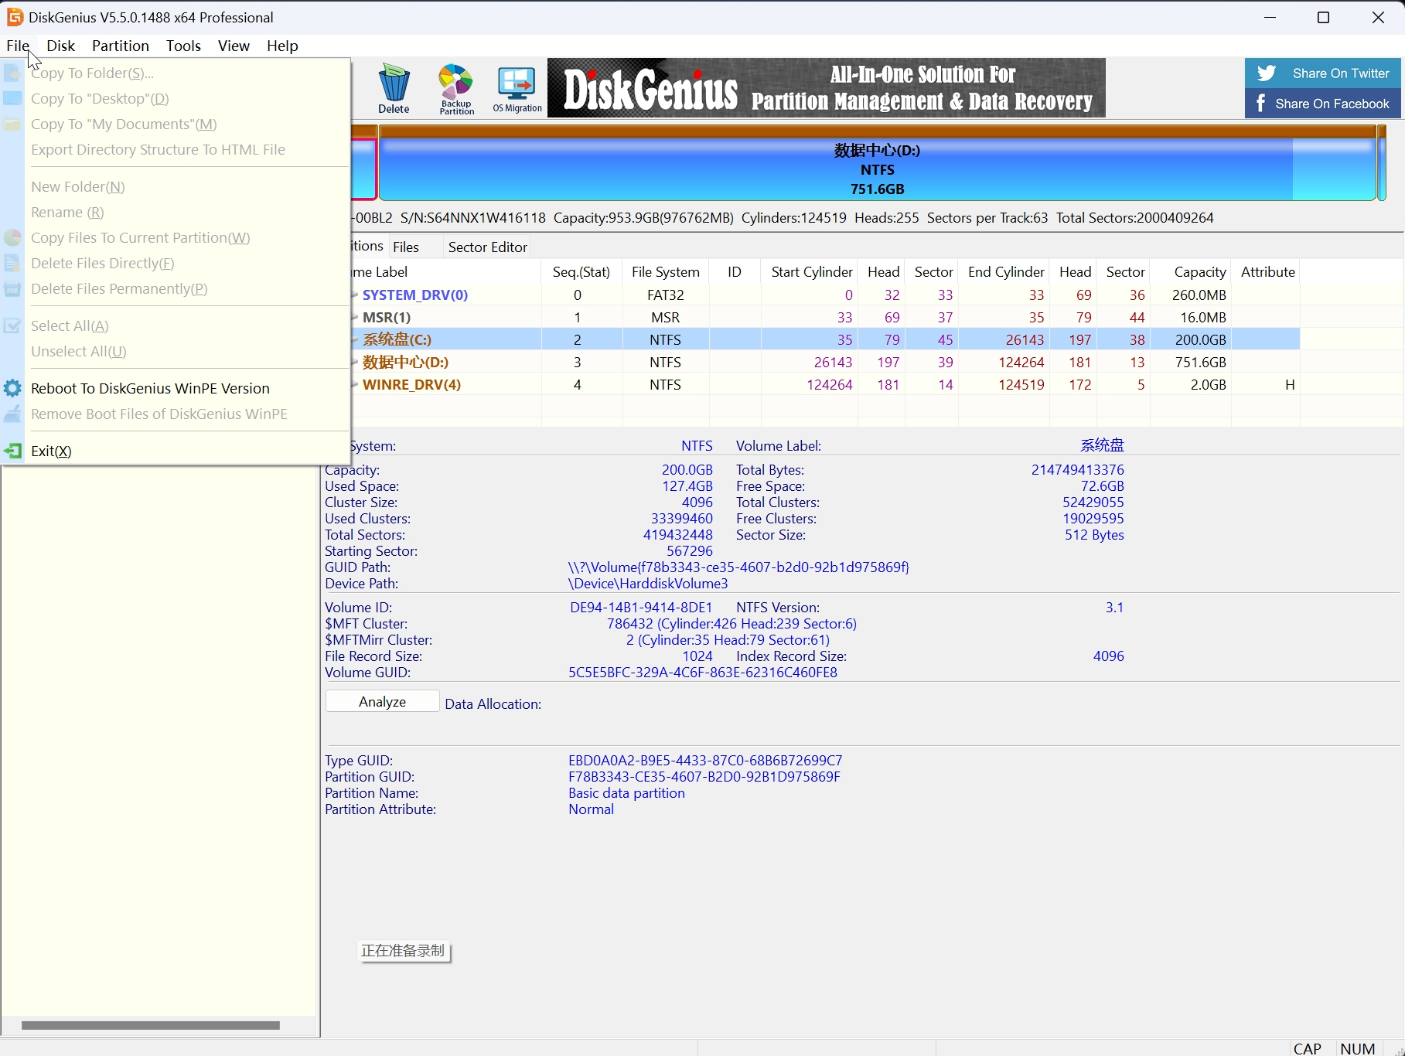Viewport: 1405px width, 1056px height.
Task: Choose Reboot To DiskGenius WinPE Version
Action: (x=150, y=388)
